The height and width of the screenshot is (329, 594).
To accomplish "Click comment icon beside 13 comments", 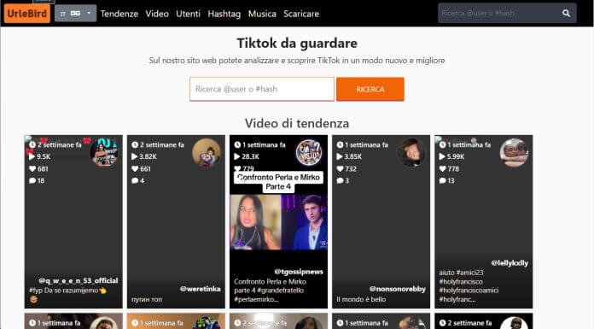I will pyautogui.click(x=442, y=180).
